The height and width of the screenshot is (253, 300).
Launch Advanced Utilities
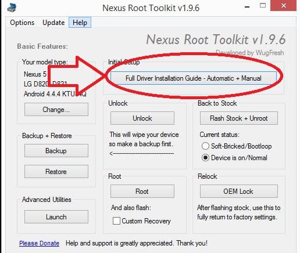point(56,217)
